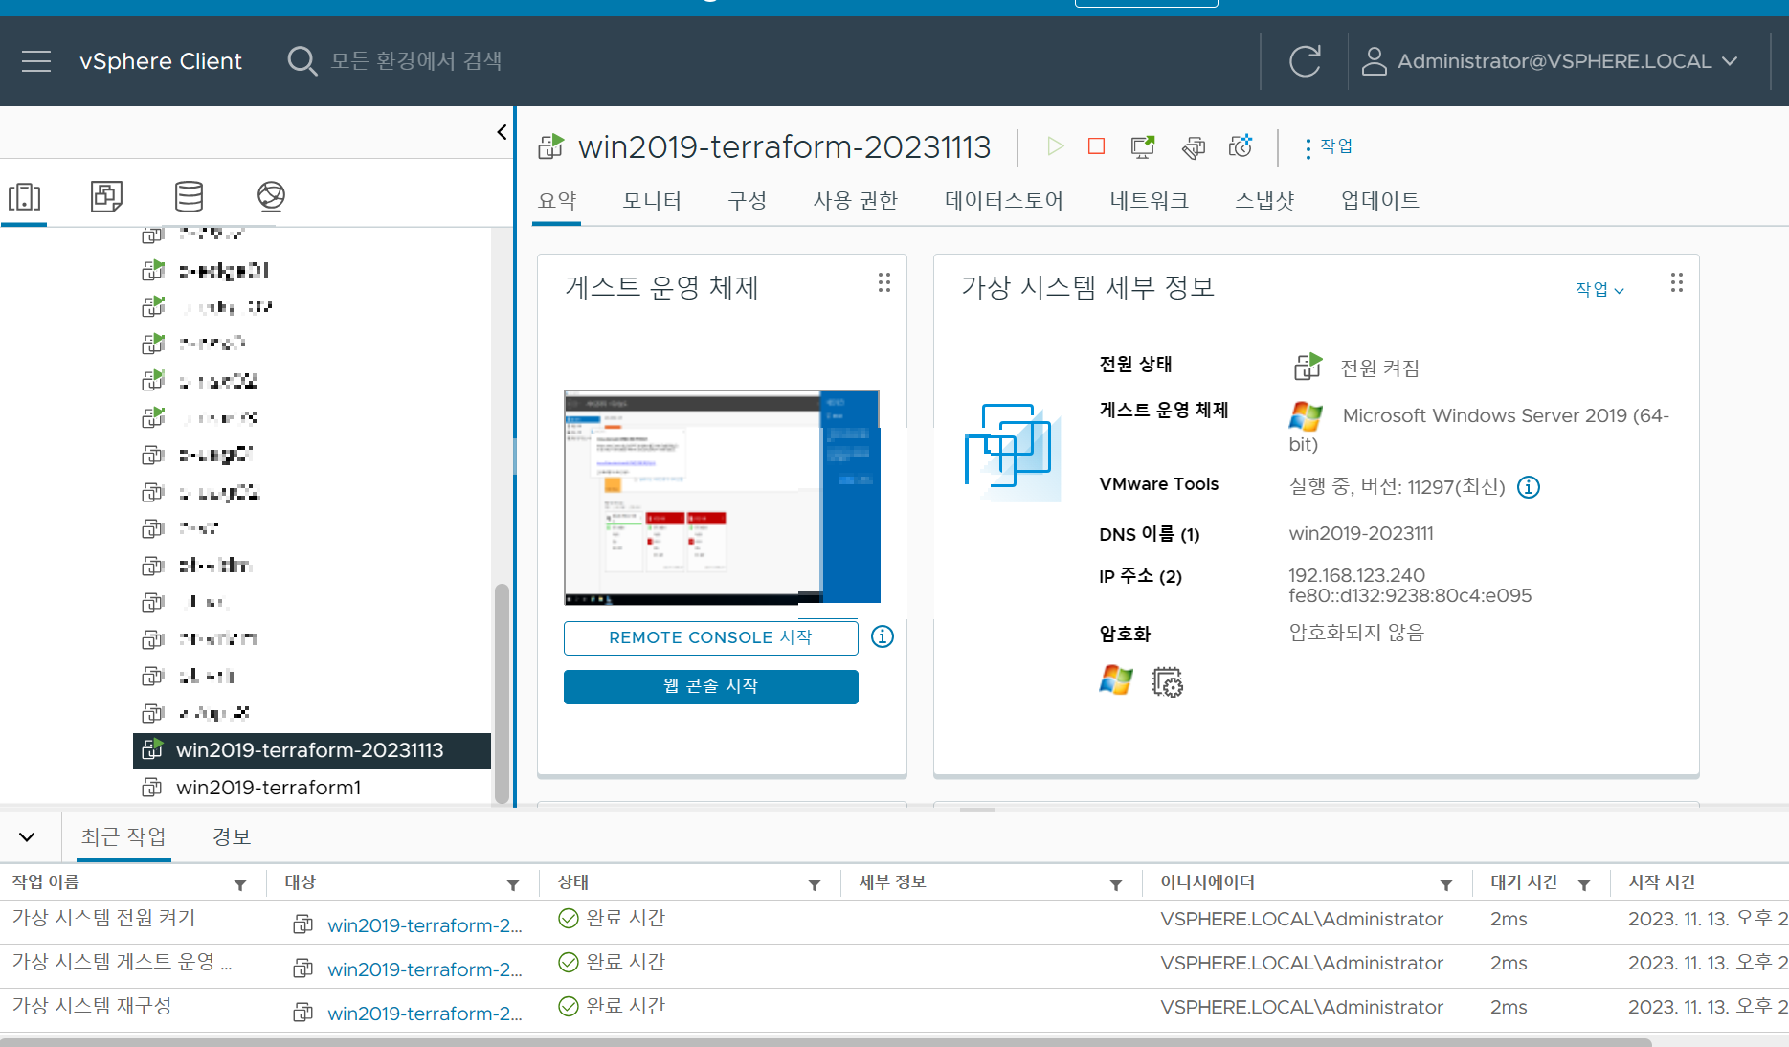Open target link in 가상 시스템 재구성 row
Screen dimensions: 1789x1047
(425, 1014)
